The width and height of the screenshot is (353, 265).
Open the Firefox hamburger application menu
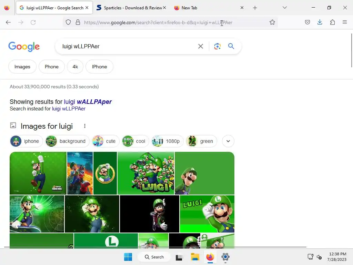[x=345, y=22]
